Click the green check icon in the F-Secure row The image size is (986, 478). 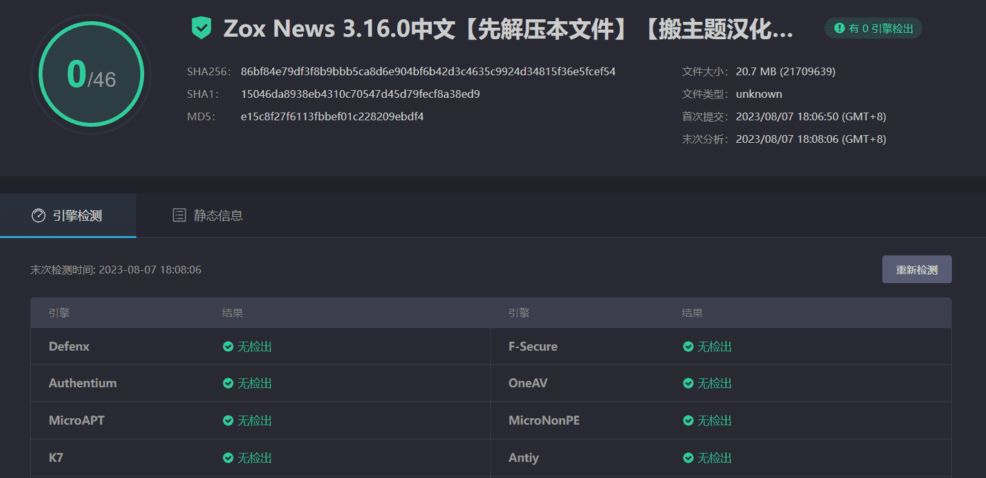tap(688, 347)
